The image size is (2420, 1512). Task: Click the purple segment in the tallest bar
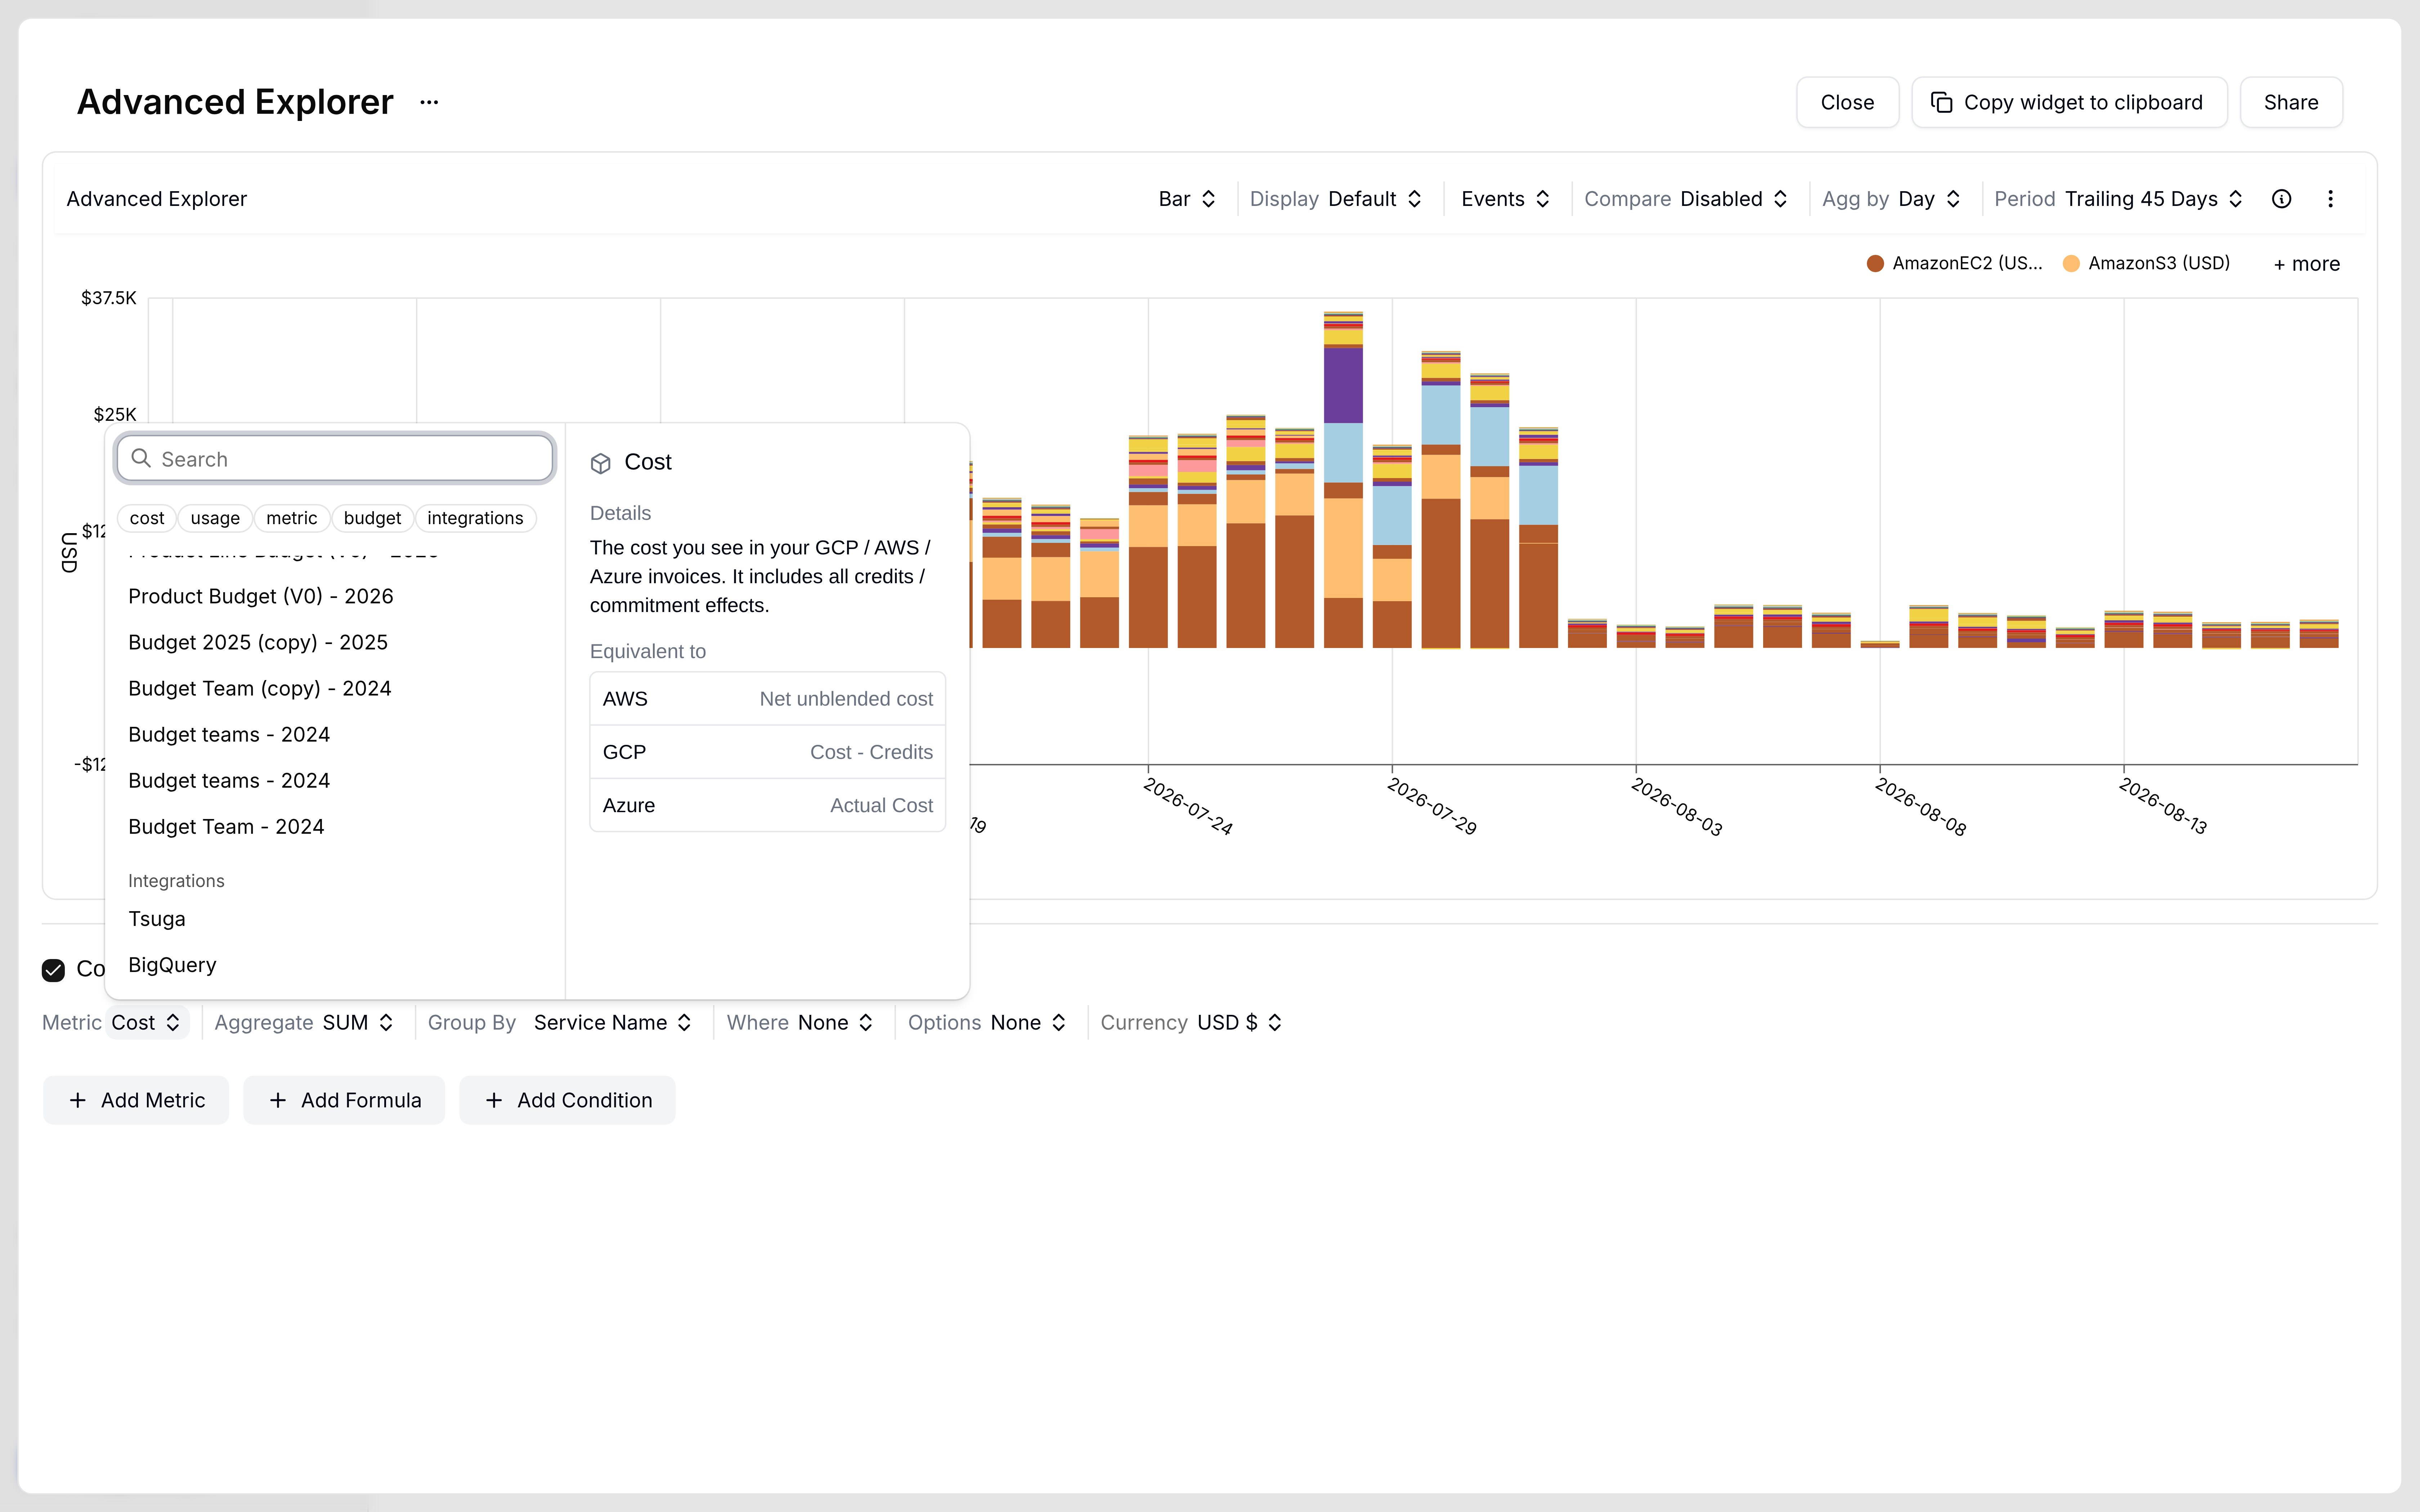pyautogui.click(x=1343, y=385)
